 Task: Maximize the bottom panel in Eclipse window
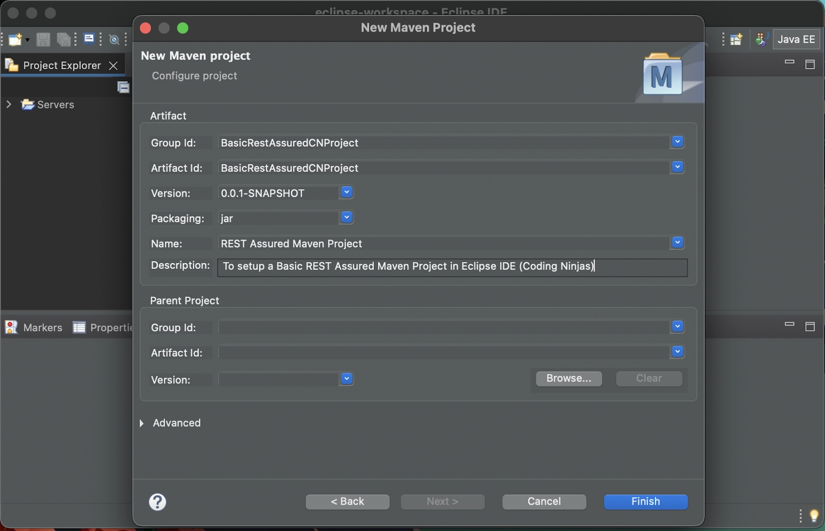click(x=810, y=327)
